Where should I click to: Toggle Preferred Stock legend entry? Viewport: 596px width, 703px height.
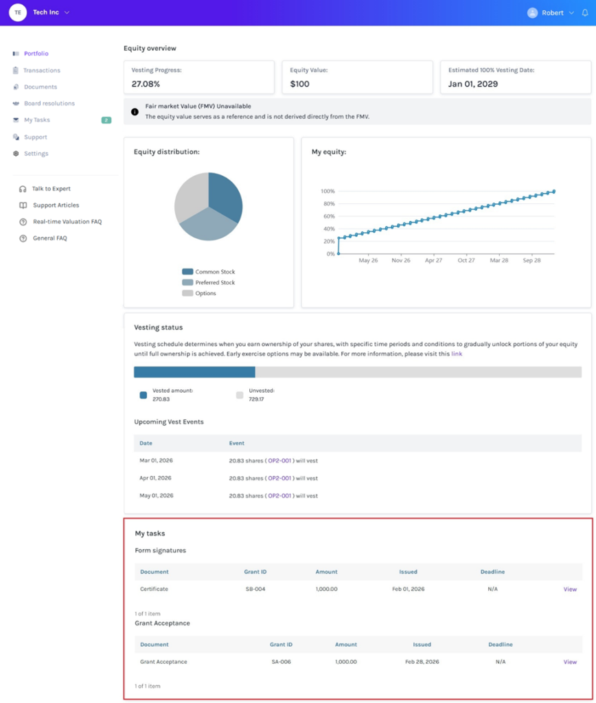coord(209,282)
